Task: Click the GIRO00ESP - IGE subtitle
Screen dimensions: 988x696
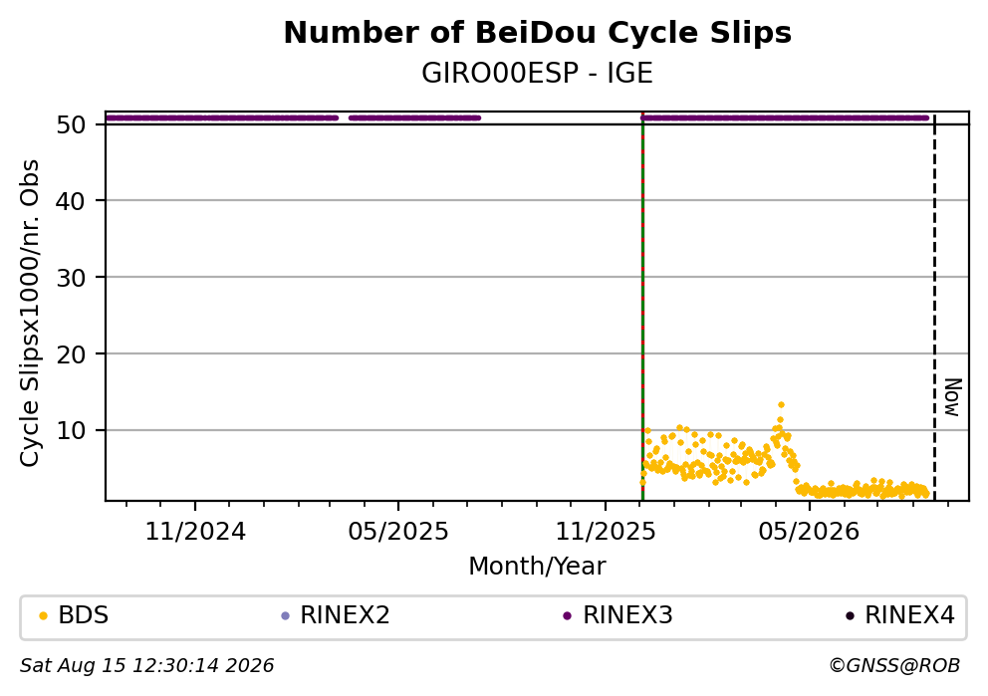Action: tap(538, 74)
